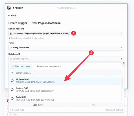
Task: Click the Projects database ID text
Action: (x=35, y=91)
